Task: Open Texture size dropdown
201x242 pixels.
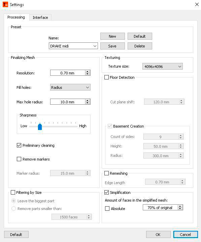Action: pyautogui.click(x=163, y=66)
